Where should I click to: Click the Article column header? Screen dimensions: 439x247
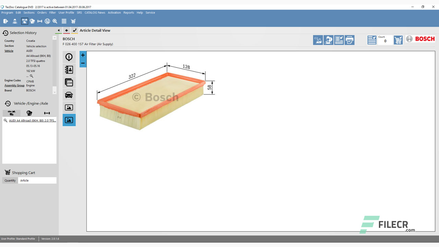pos(37,180)
